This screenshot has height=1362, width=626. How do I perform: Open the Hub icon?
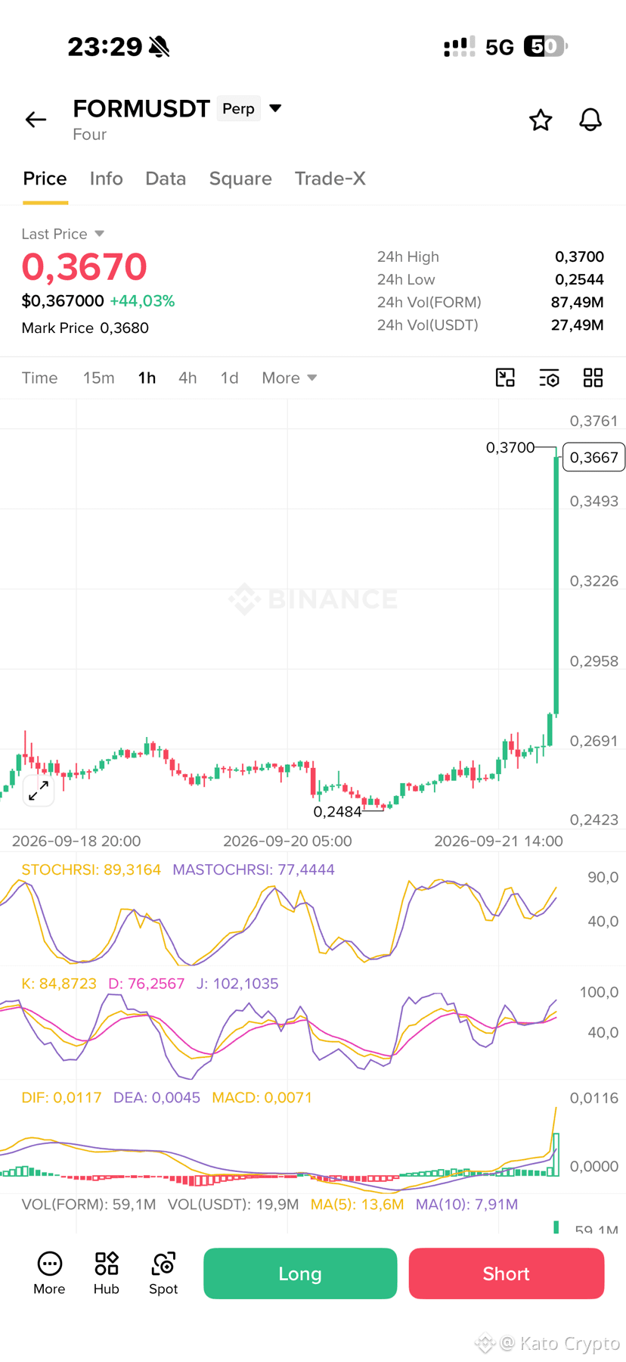click(x=107, y=1273)
